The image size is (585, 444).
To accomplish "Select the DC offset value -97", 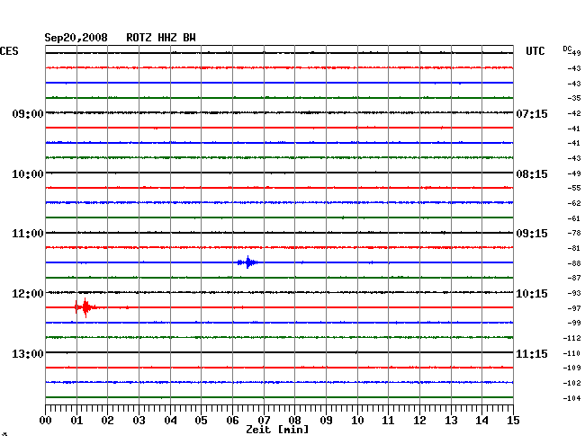I will click(x=574, y=308).
